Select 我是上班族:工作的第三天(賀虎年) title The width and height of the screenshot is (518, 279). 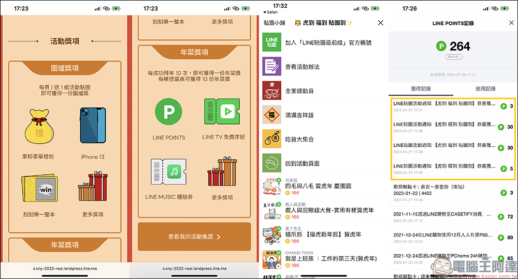[x=330, y=258]
